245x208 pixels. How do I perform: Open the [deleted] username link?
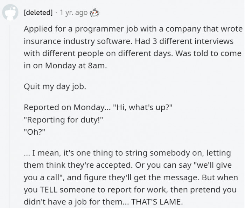tap(38, 13)
